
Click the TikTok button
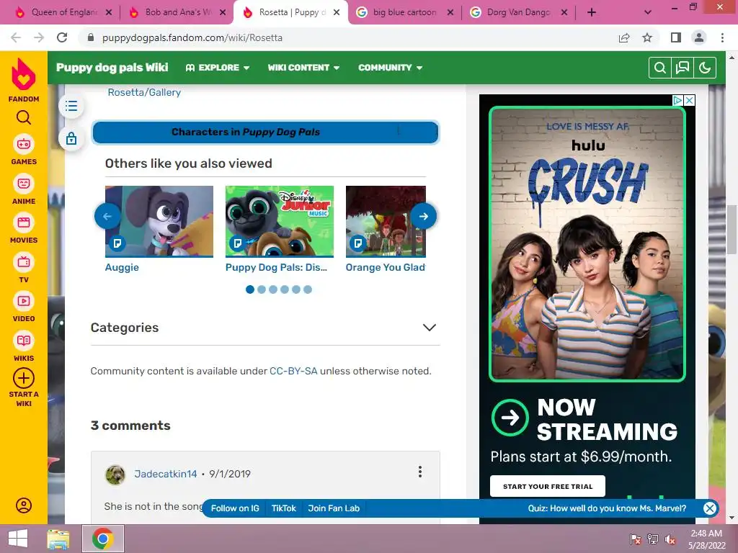tap(283, 508)
